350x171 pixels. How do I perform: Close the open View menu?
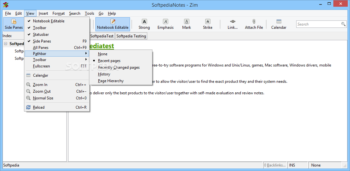30,13
